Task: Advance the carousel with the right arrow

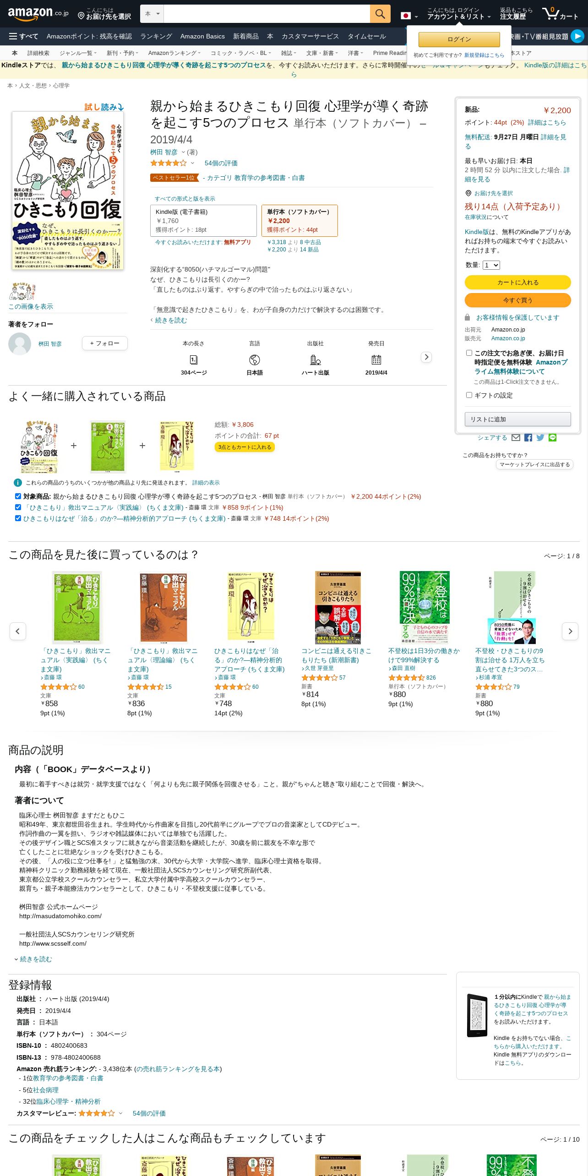Action: (570, 631)
